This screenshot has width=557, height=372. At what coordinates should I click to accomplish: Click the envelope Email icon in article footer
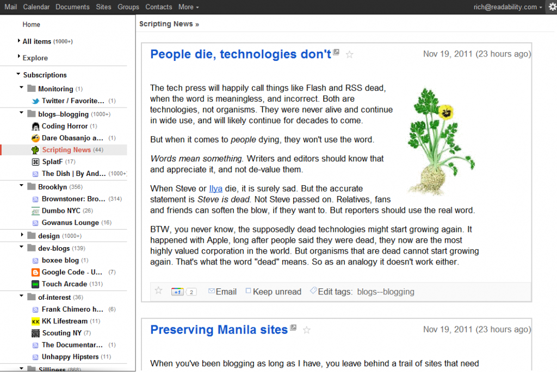(x=212, y=291)
